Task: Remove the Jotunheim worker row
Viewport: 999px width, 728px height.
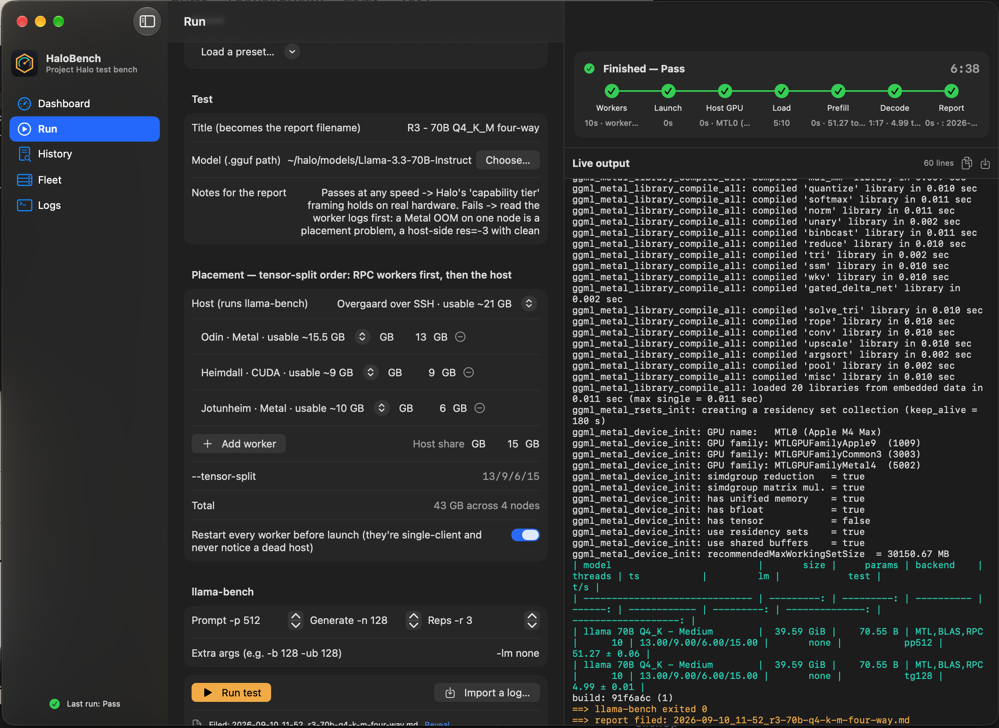Action: coord(480,408)
